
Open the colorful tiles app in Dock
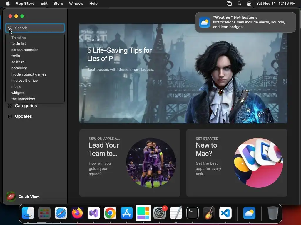[143, 213]
